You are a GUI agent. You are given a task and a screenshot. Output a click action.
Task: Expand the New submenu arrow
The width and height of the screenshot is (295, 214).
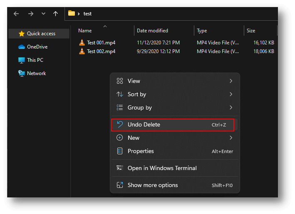coord(231,138)
